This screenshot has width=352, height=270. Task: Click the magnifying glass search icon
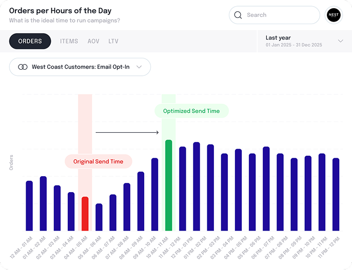click(238, 15)
